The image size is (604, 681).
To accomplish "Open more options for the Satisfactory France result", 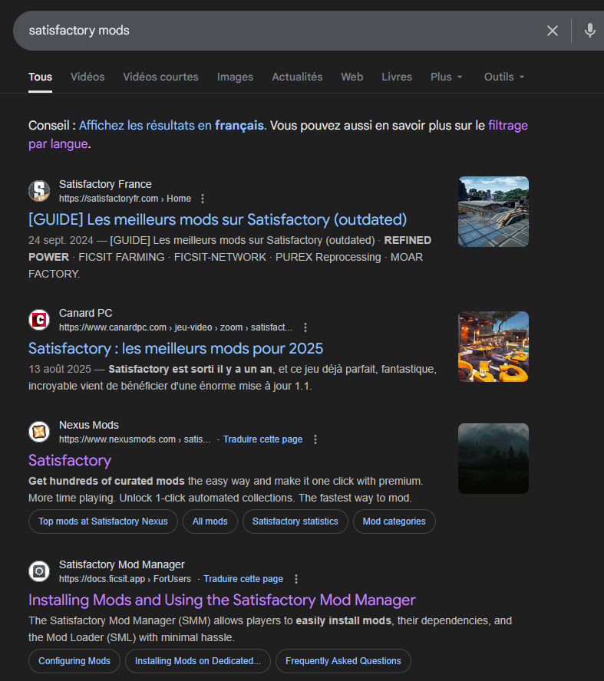I will click(203, 199).
